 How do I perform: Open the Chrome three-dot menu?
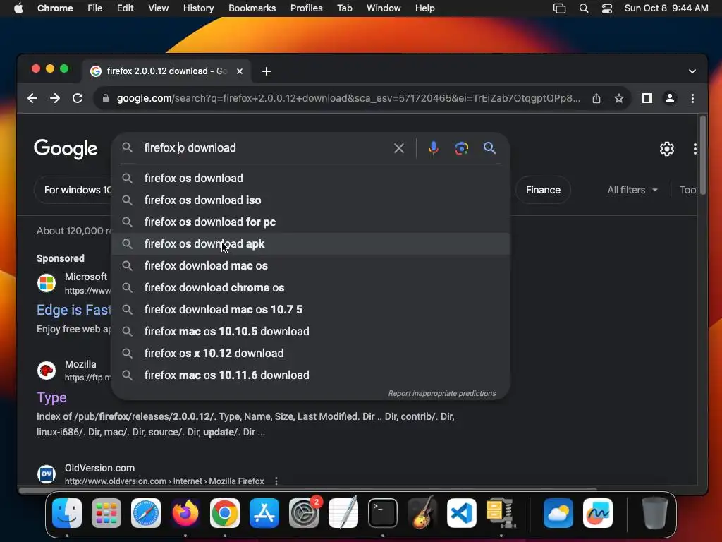(692, 98)
